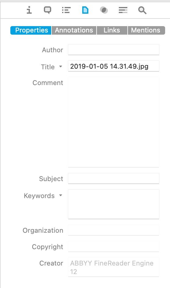The image size is (170, 288).
Task: Click into the Organization field
Action: [x=114, y=230]
